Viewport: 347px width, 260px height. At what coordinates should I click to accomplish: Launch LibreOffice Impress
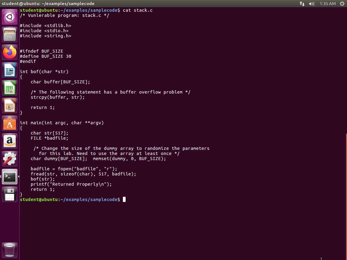pos(10,106)
